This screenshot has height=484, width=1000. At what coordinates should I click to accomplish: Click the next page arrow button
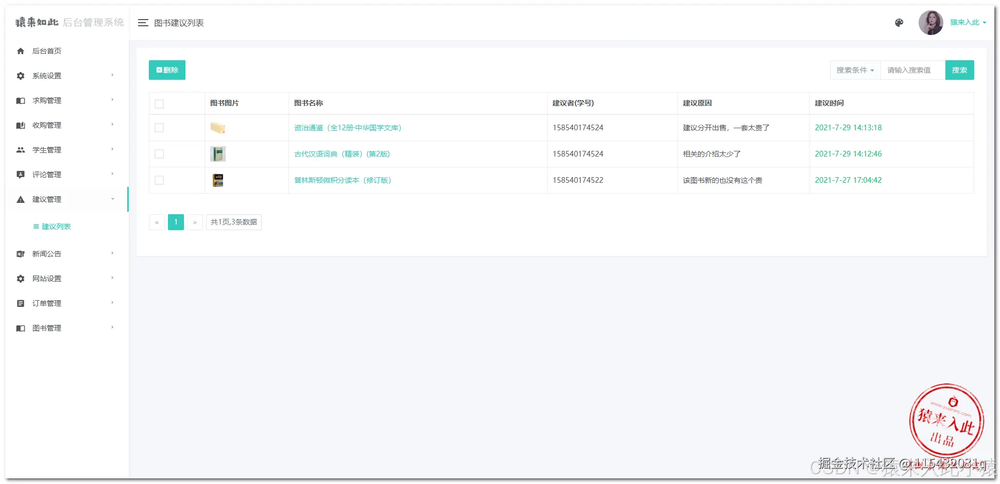point(195,222)
